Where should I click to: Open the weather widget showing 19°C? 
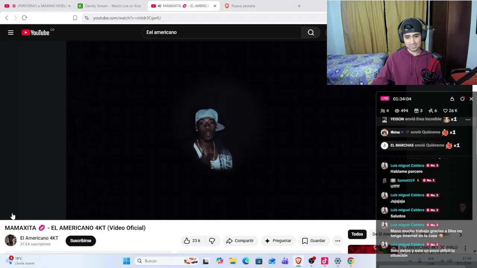click(20, 261)
